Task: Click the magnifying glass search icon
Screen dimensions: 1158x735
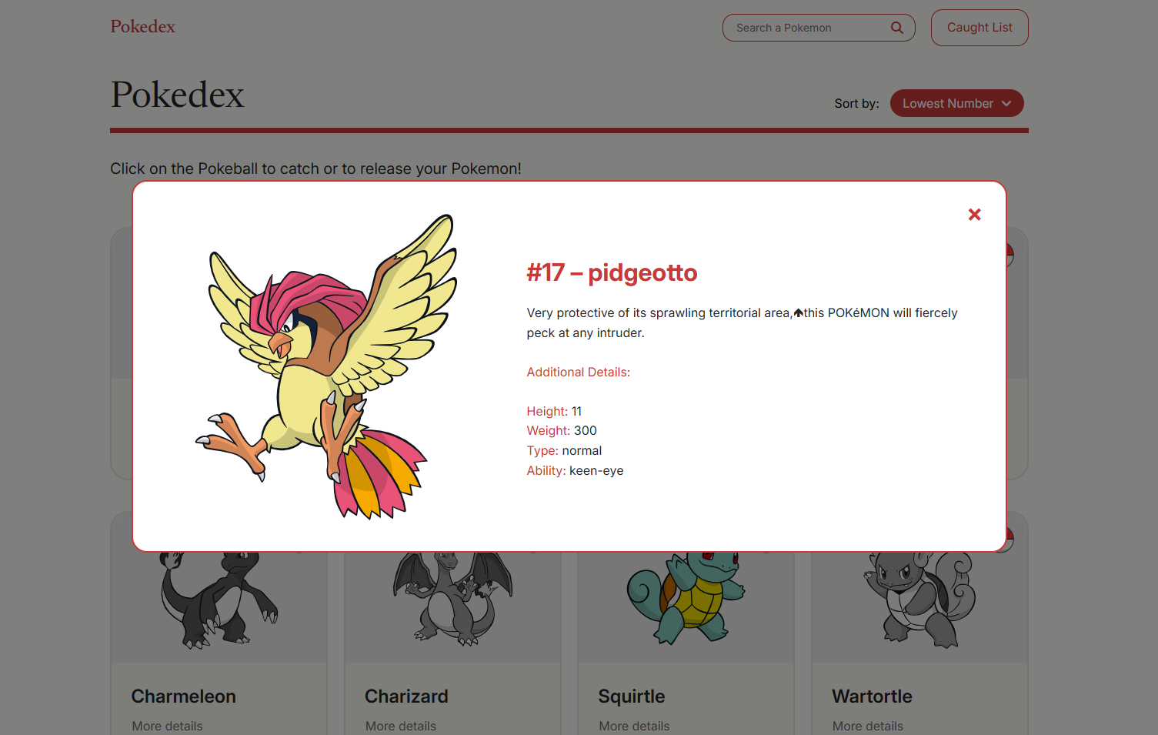Action: pos(896,28)
